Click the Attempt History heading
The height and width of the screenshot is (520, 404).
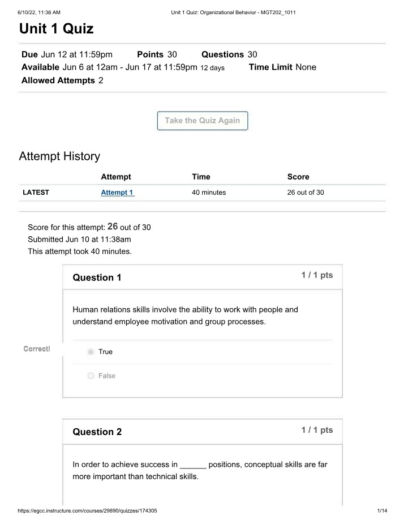point(59,156)
